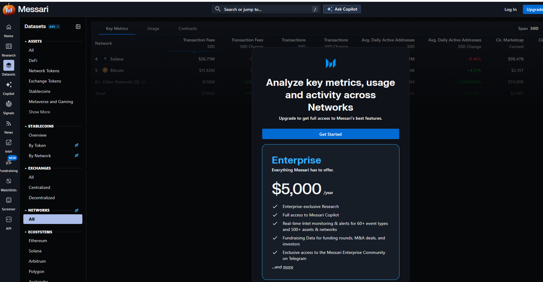The width and height of the screenshot is (543, 282).
Task: Click the rocket icon beside Networks heading
Action: 77,210
